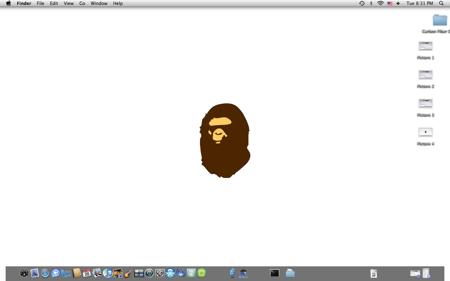The height and width of the screenshot is (281, 450).
Task: Open the File menu
Action: click(x=41, y=3)
